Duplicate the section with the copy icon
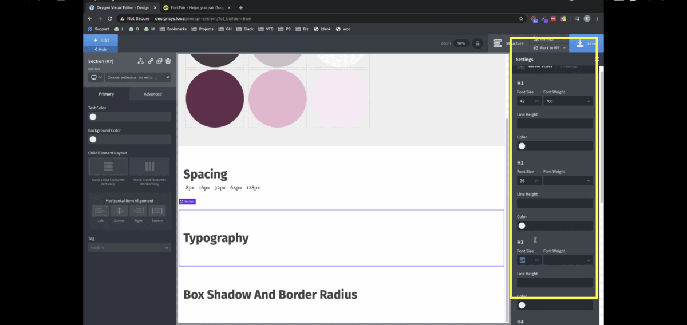687x325 pixels. point(159,61)
